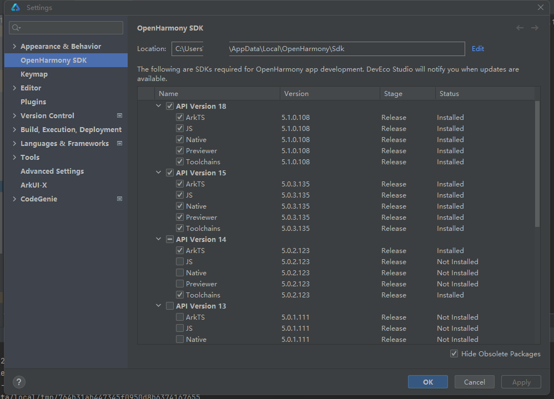Expand Appearance & Behavior settings
The height and width of the screenshot is (399, 554).
coord(14,46)
